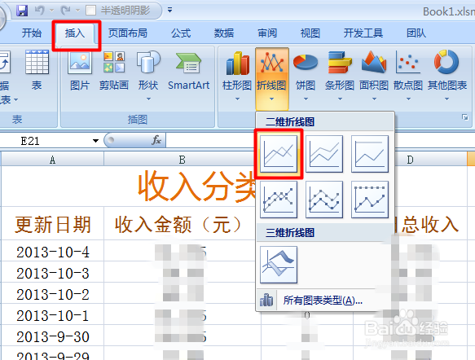
Task: Expand the dropdown arrow under 散点图
Action: coord(408,99)
